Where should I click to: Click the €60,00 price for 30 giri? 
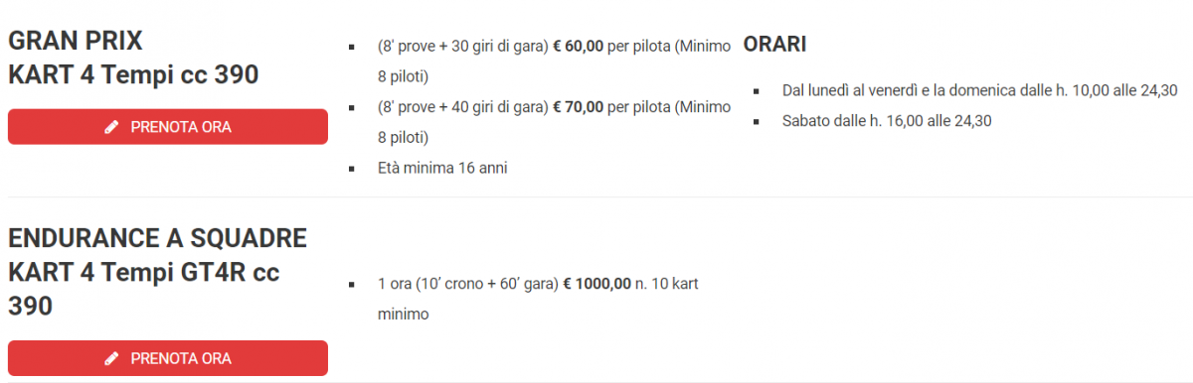pyautogui.click(x=578, y=46)
